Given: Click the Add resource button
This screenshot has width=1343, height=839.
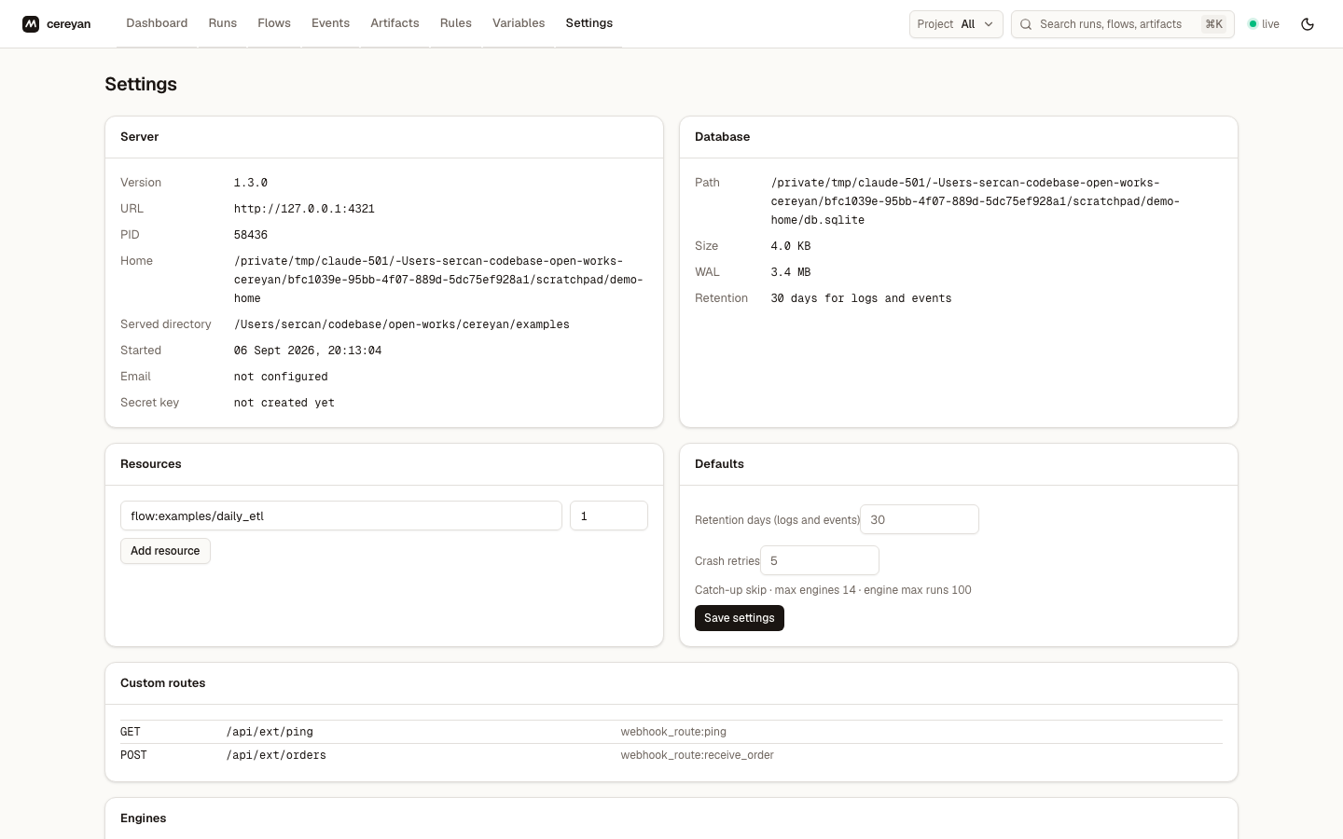Looking at the screenshot, I should coord(165,551).
